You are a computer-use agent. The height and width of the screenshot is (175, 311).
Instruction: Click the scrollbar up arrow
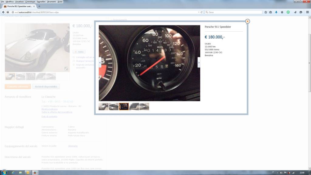(309, 17)
